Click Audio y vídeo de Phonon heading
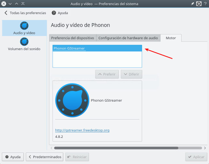209x164 pixels. point(80,25)
